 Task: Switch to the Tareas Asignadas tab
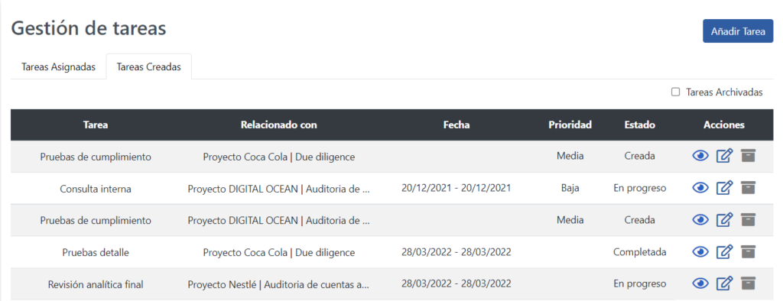tap(58, 67)
